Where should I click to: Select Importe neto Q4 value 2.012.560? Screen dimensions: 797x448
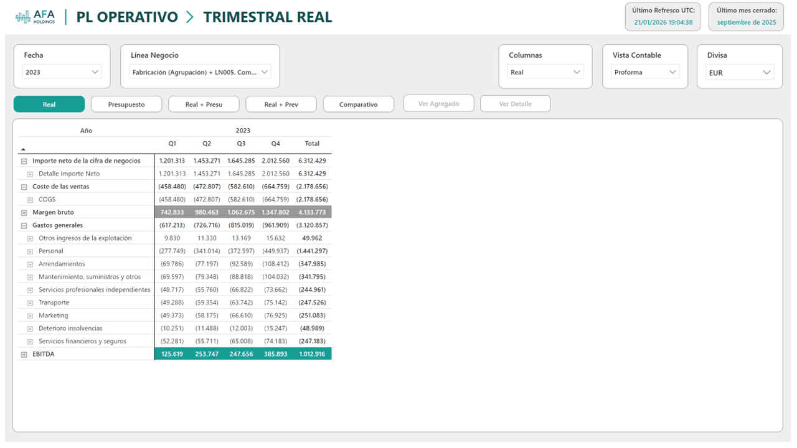(x=275, y=161)
